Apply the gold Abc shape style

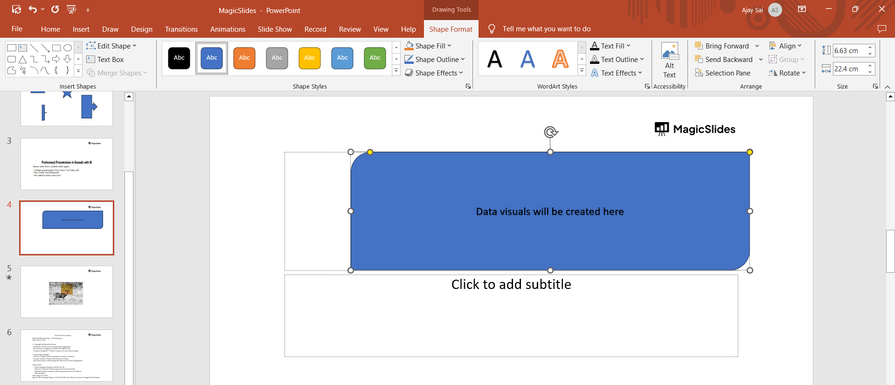click(310, 58)
